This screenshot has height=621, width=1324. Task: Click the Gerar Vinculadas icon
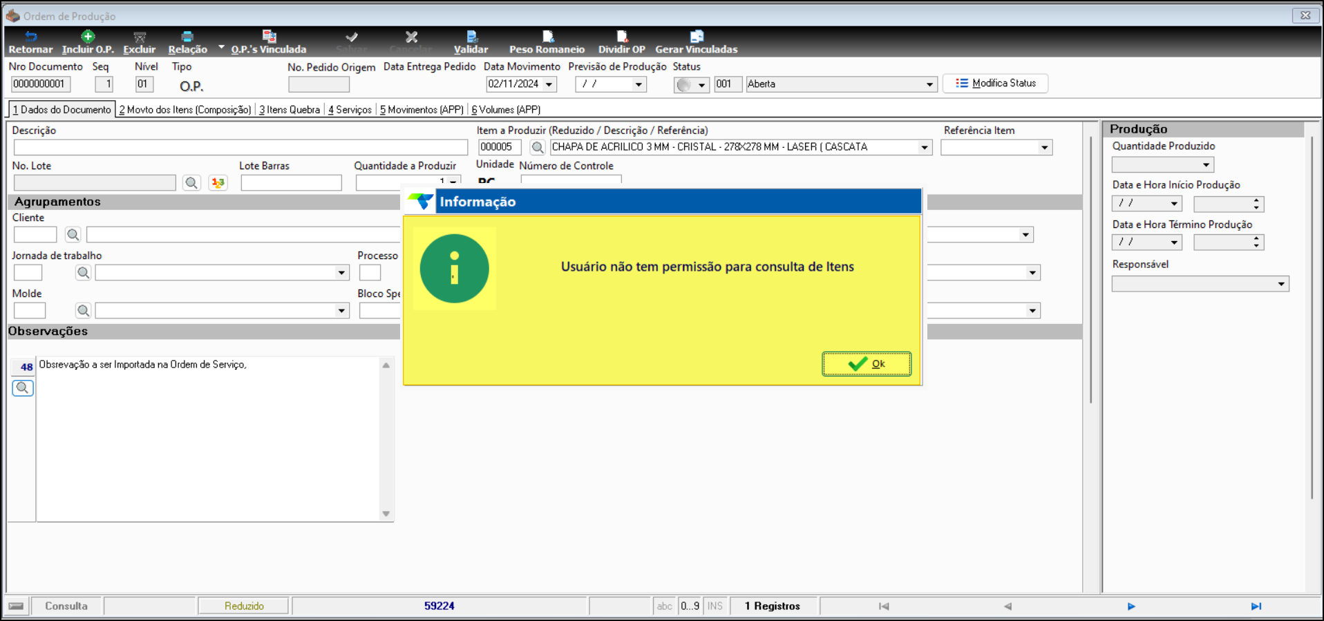coord(697,37)
